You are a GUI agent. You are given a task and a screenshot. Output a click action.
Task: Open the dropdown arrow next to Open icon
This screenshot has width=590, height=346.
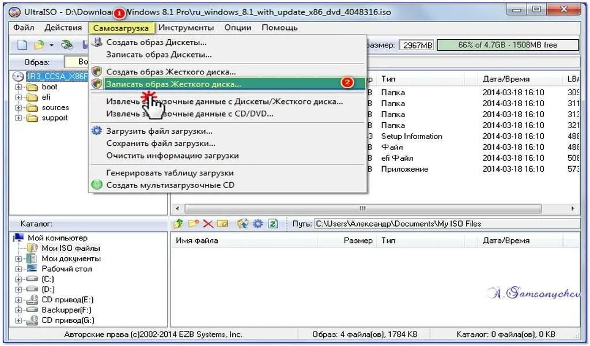[x=51, y=46]
